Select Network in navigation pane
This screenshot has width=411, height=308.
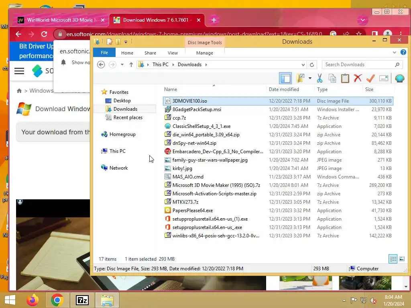click(x=118, y=168)
